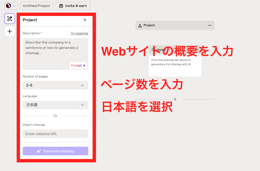Screen dimensions: 260x171
Task: Click the Enter website URL field
Action: coord(55,134)
